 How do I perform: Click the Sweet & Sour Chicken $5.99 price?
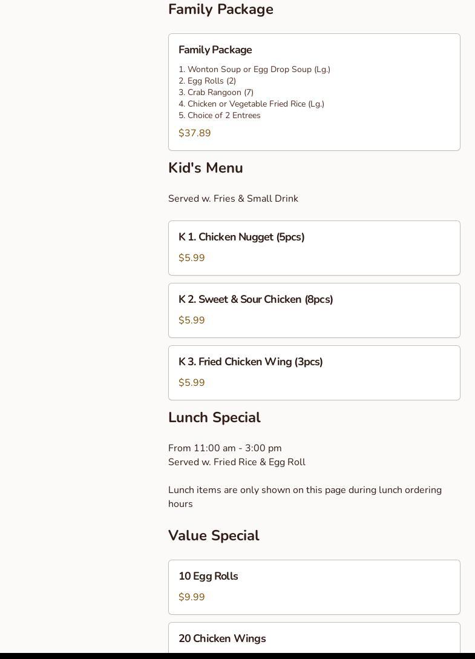[x=192, y=320]
